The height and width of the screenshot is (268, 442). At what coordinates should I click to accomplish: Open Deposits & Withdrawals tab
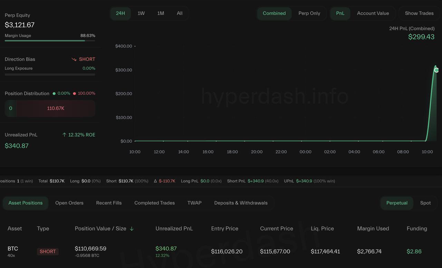click(x=241, y=203)
